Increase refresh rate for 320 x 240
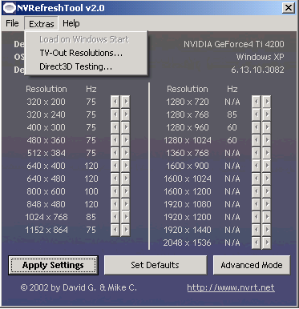Viewport: 299px width, 309px height. tap(125, 114)
